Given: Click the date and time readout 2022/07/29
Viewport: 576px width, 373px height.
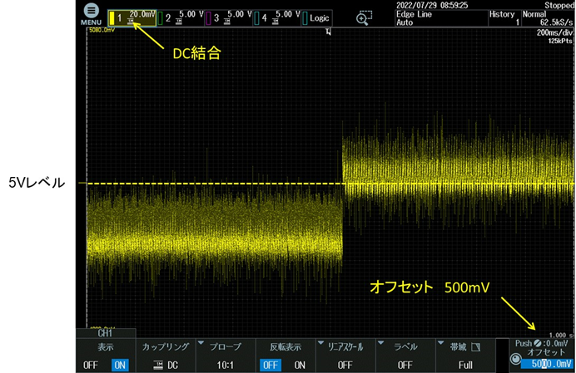Looking at the screenshot, I should click(432, 5).
